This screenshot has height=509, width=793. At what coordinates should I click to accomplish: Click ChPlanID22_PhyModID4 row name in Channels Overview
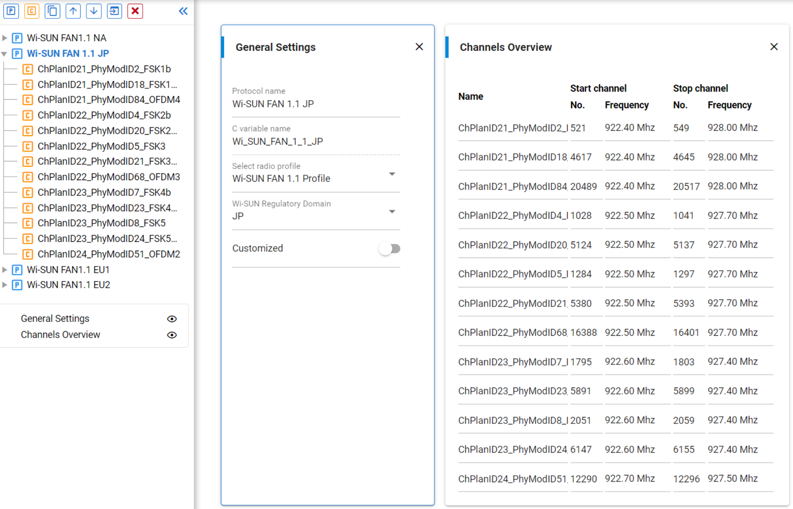pos(513,215)
